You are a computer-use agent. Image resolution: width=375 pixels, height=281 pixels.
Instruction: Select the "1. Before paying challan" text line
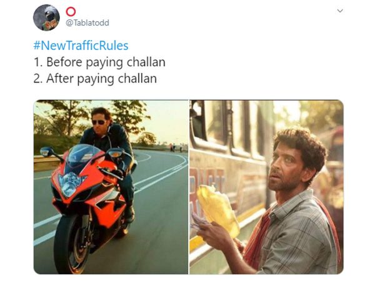click(99, 62)
